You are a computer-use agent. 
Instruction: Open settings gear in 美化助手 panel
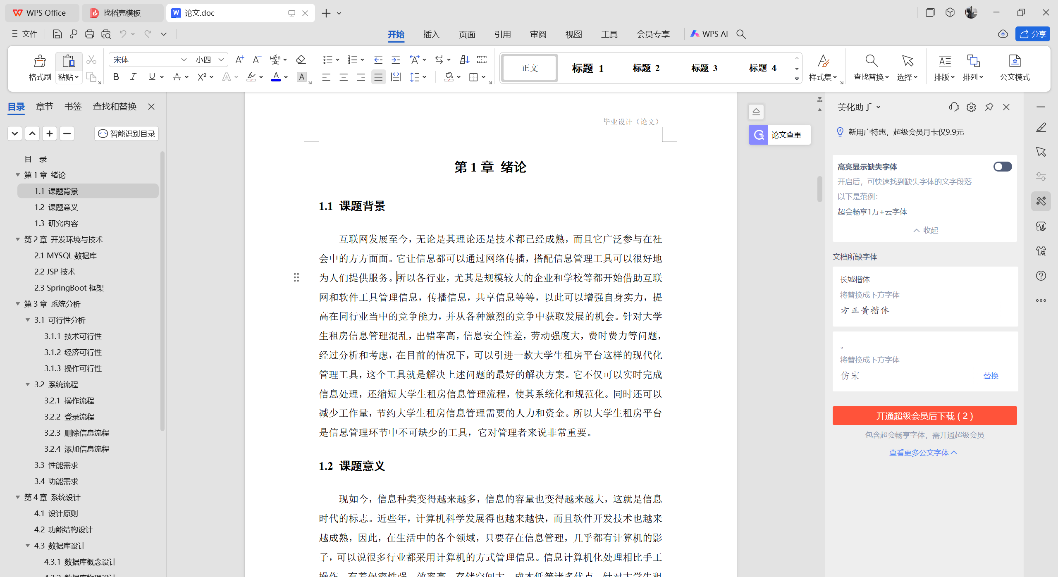pyautogui.click(x=971, y=107)
